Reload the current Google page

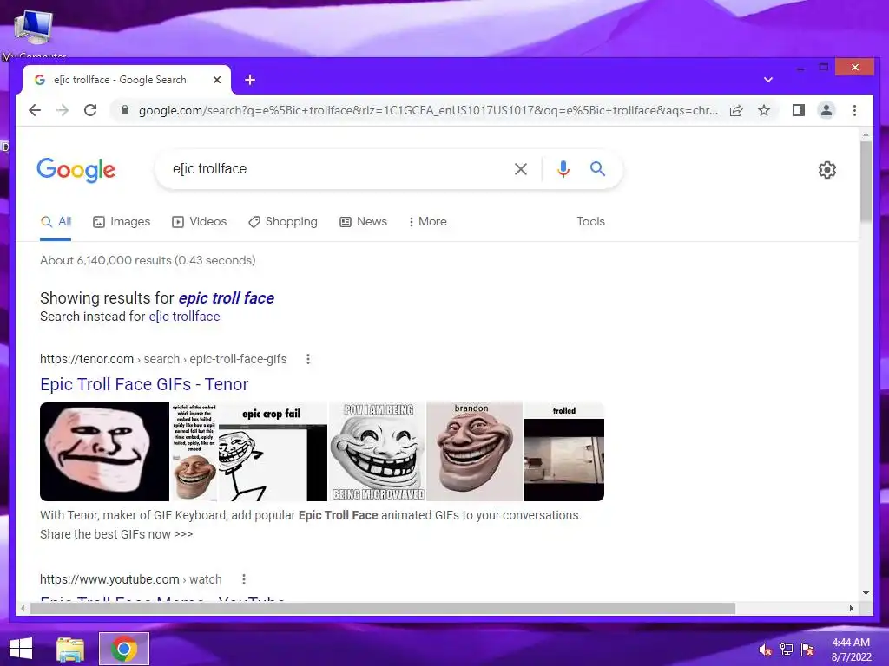click(x=90, y=110)
